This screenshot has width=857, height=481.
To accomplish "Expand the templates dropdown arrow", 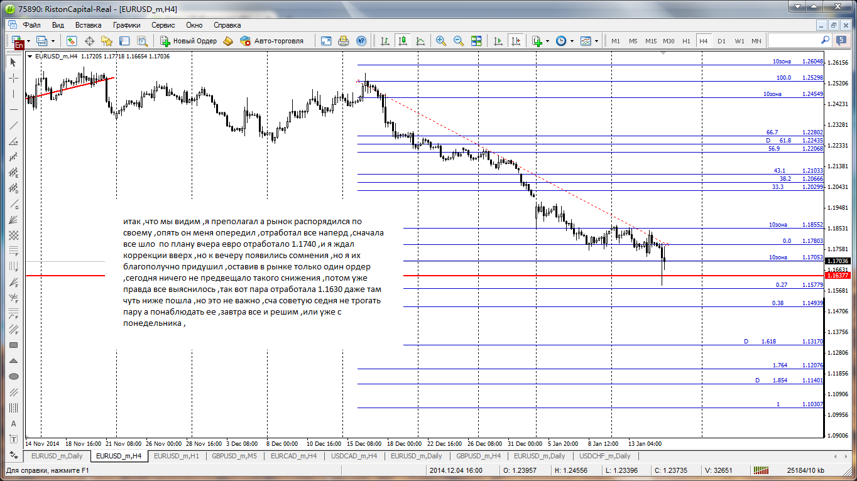I will pyautogui.click(x=596, y=41).
